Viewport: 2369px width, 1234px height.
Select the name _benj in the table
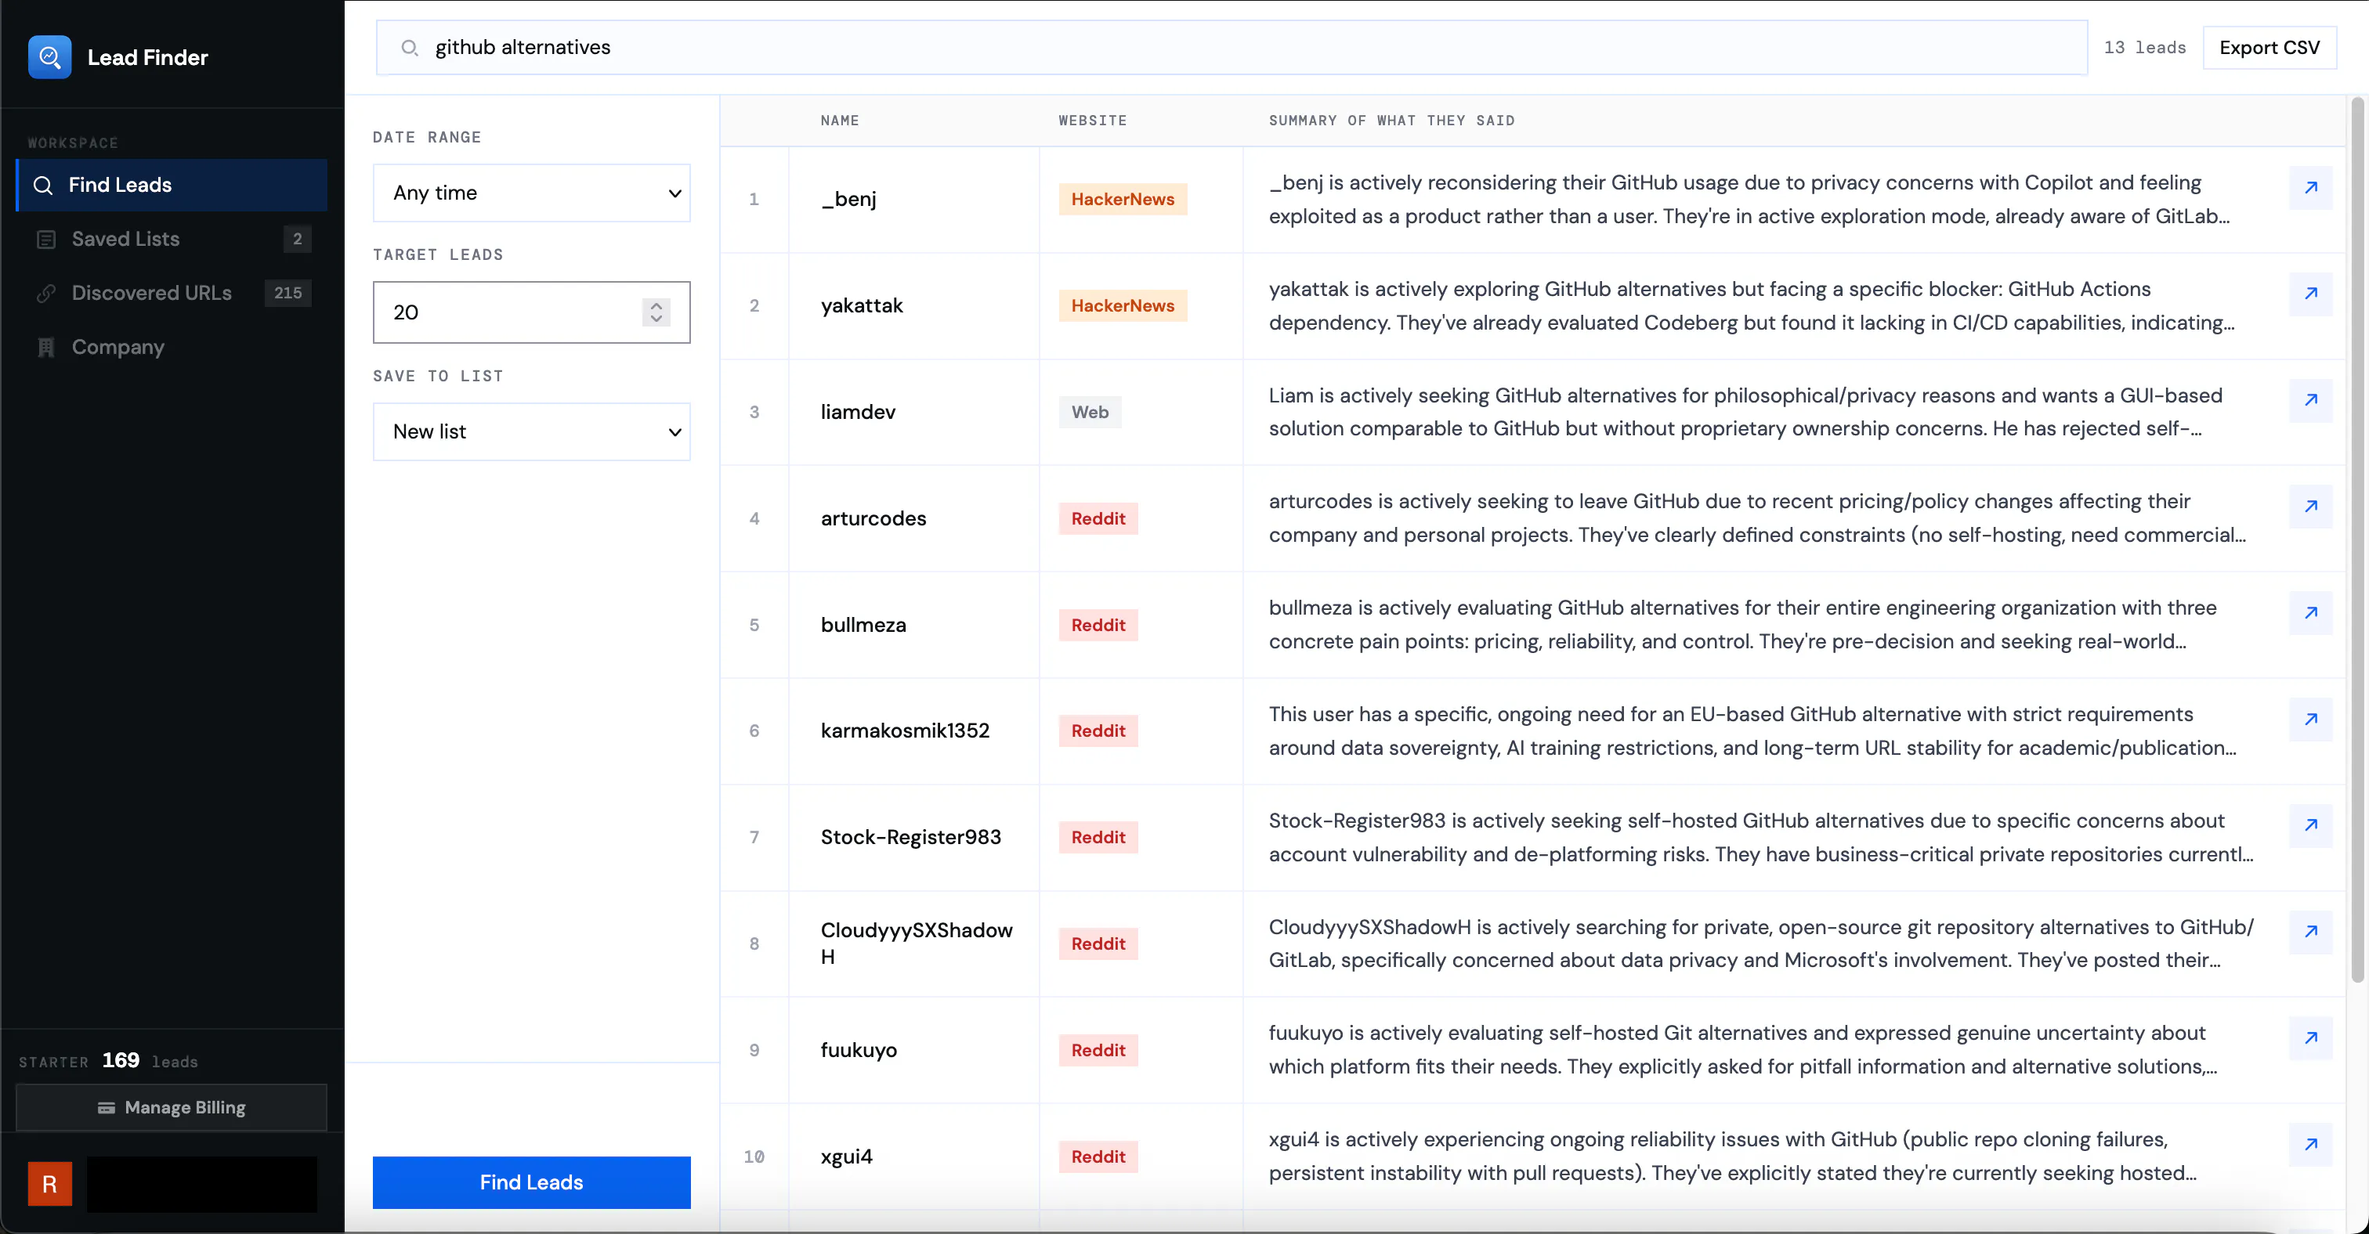click(848, 200)
